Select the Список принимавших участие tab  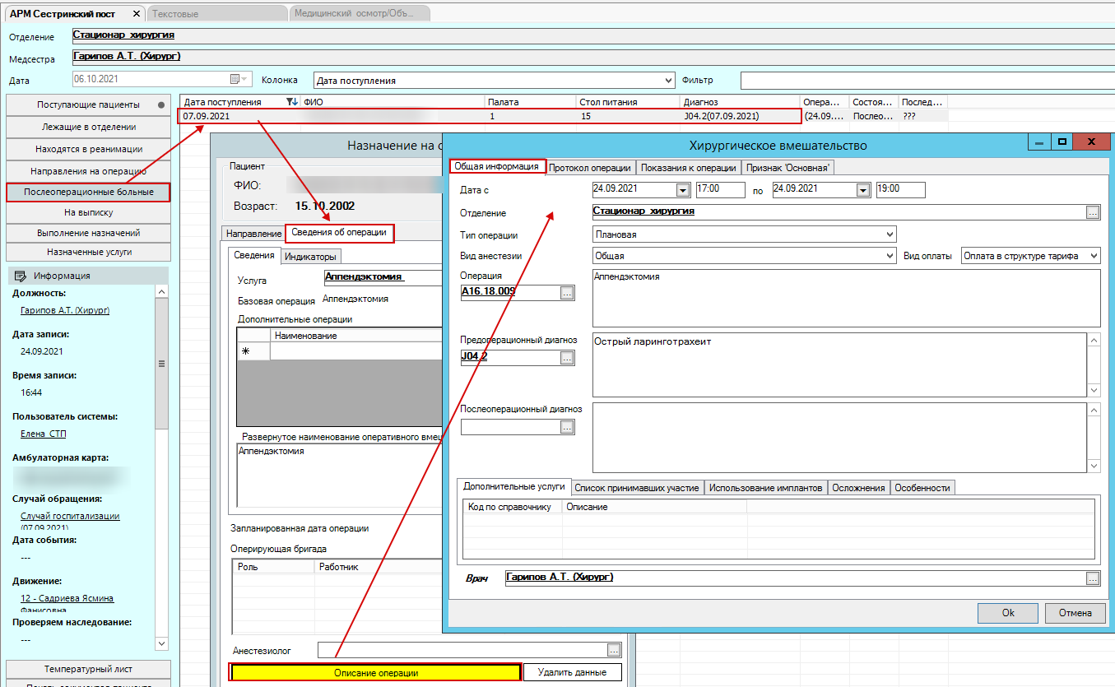[x=637, y=488]
